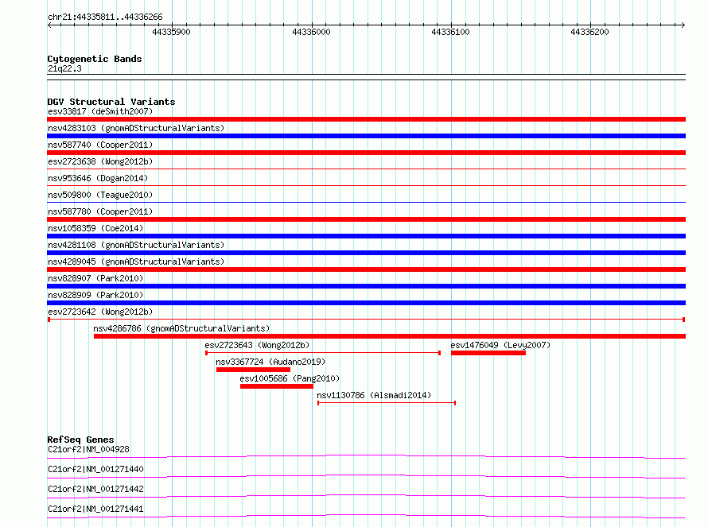Select the esv33817 red variant bar
Image resolution: width=708 pixels, height=527 pixels.
coord(366,119)
